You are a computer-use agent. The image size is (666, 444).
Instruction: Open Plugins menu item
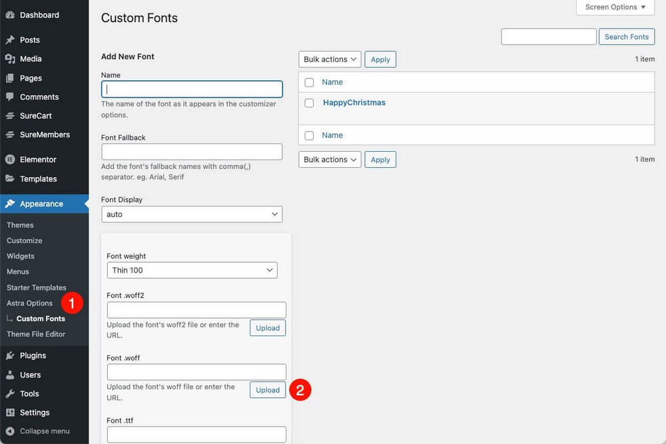pos(33,355)
